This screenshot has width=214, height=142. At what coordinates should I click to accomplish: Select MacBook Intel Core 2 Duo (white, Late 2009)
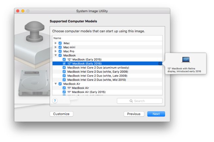pyautogui.click(x=97, y=76)
